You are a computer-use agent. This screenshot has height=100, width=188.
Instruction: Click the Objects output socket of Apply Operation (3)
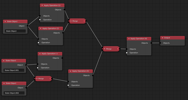point(93,75)
